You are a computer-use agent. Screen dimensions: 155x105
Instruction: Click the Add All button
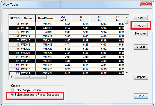click(141, 47)
